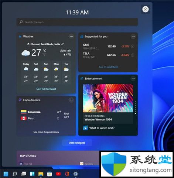Add GME to watchlist plus icon
The width and height of the screenshot is (174, 178).
click(x=133, y=46)
